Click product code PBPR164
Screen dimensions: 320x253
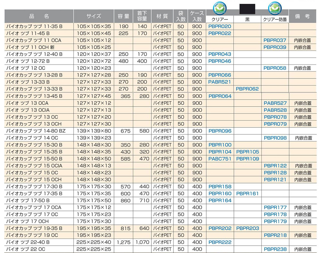pos(220,200)
